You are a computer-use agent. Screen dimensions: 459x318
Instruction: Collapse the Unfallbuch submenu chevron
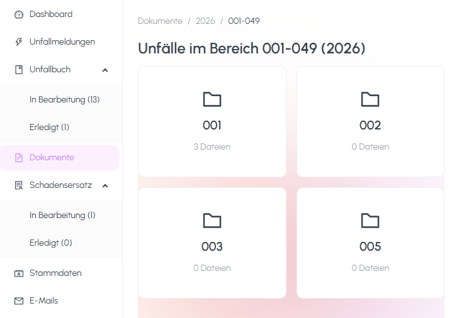tap(105, 70)
